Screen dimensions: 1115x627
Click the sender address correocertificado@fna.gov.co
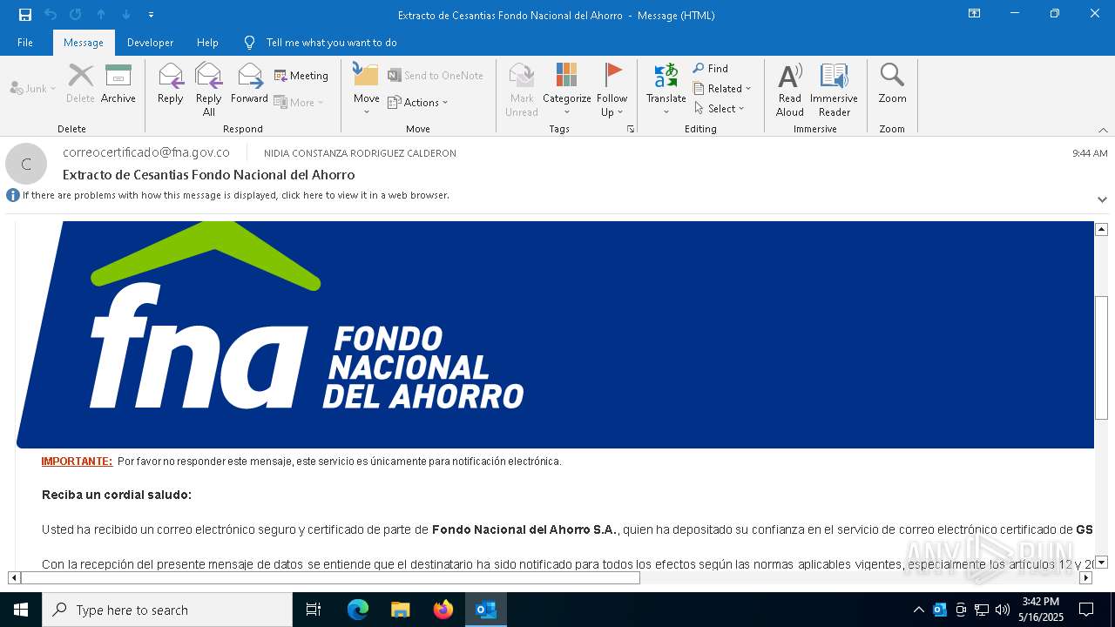tap(146, 152)
